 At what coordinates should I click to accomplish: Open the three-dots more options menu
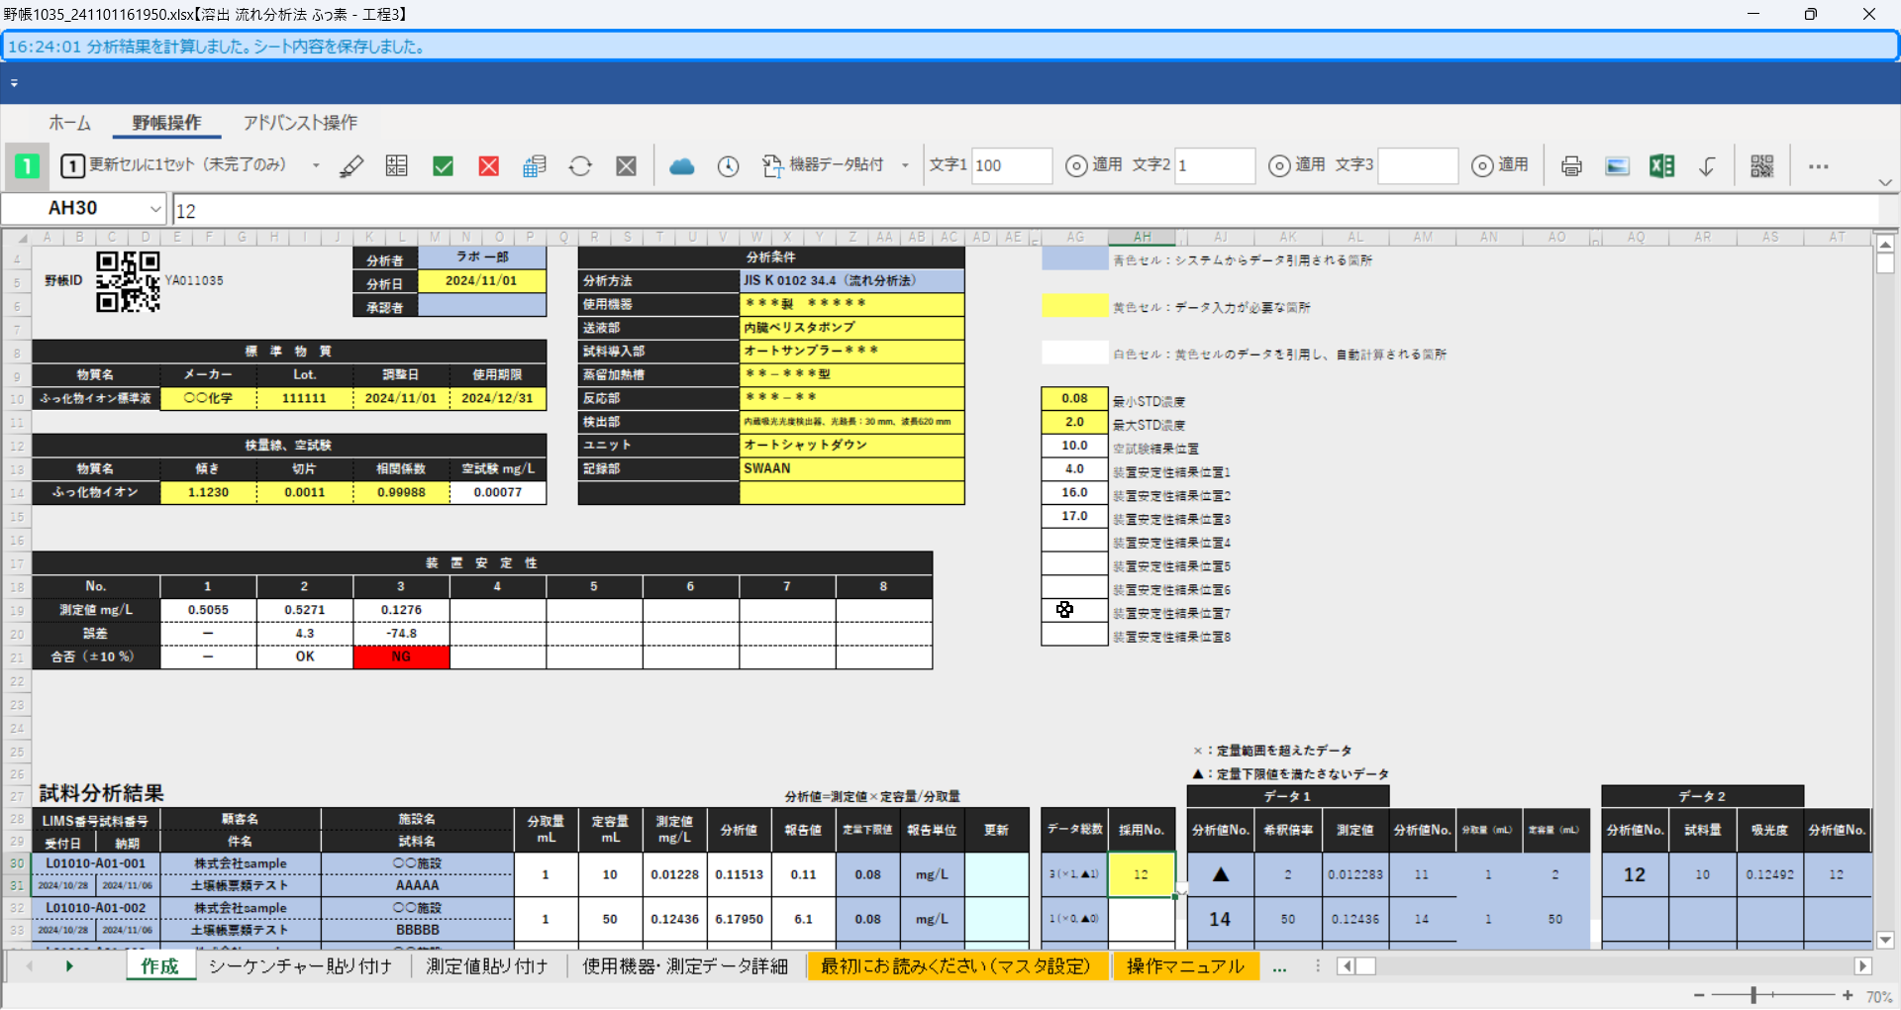[x=1818, y=166]
